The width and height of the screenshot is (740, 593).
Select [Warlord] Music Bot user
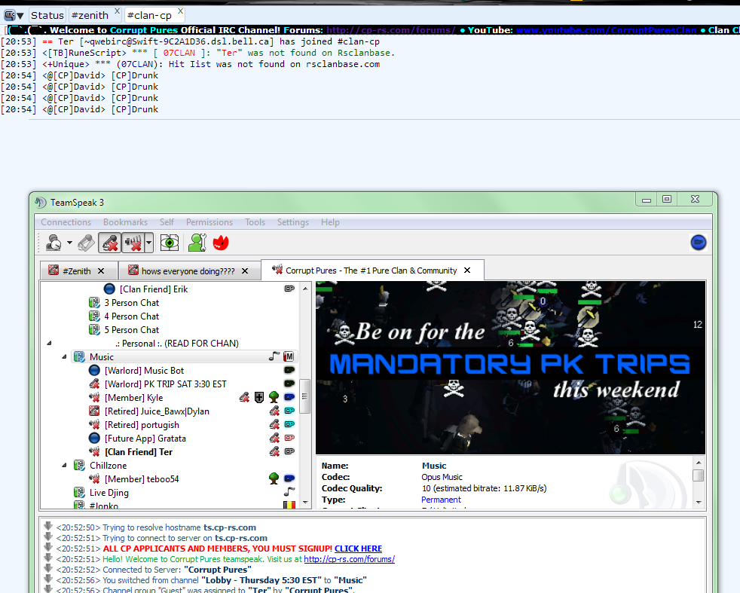tap(144, 371)
